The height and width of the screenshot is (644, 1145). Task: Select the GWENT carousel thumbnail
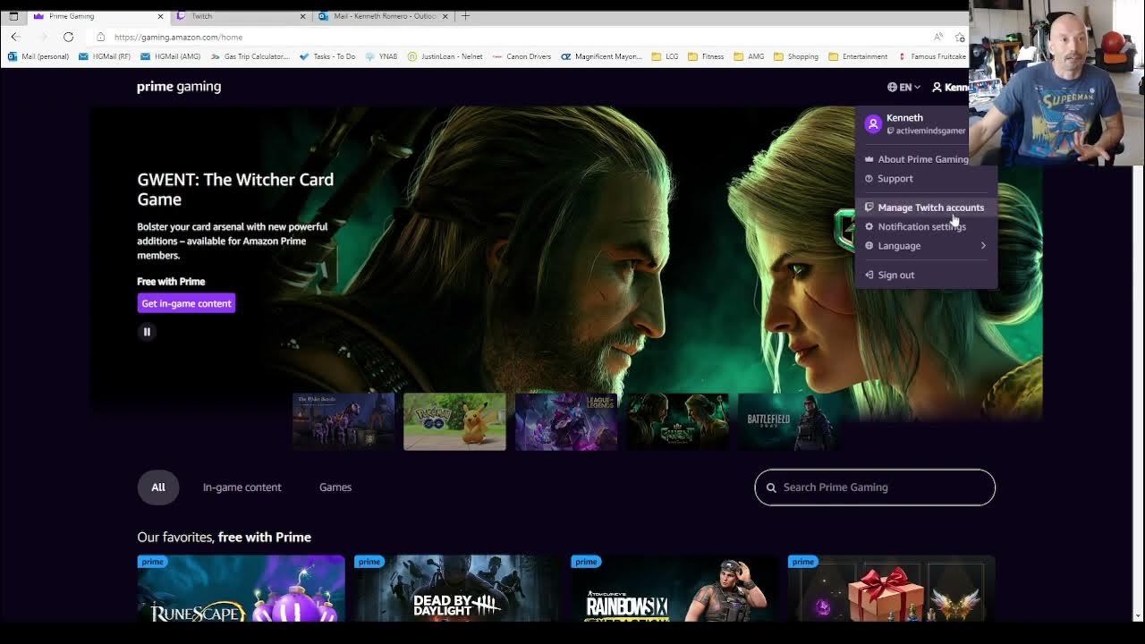coord(677,421)
